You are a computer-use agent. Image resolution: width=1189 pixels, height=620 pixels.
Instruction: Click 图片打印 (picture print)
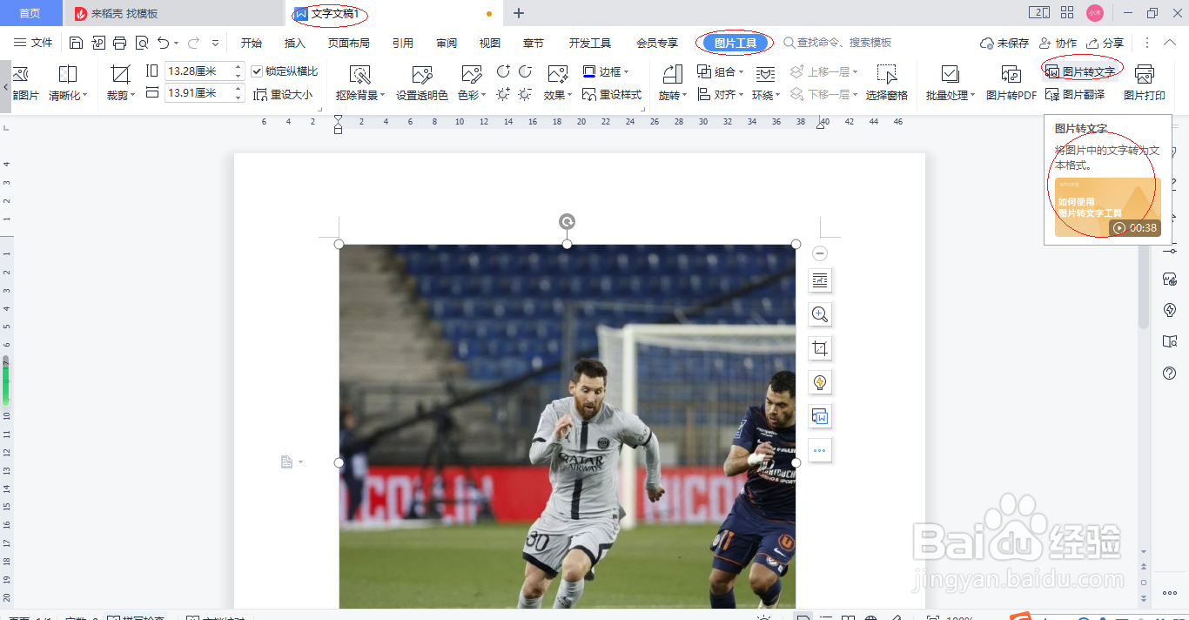1145,84
